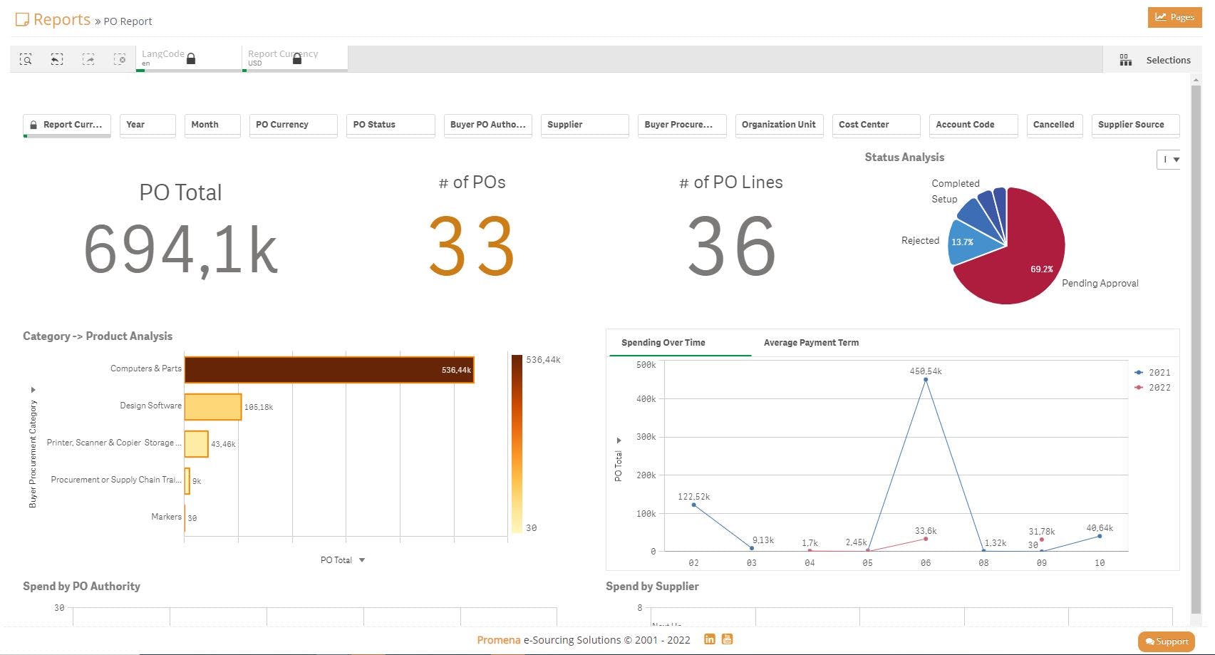Viewport: 1215px width, 655px height.
Task: Open the Supplier filter
Action: (585, 125)
